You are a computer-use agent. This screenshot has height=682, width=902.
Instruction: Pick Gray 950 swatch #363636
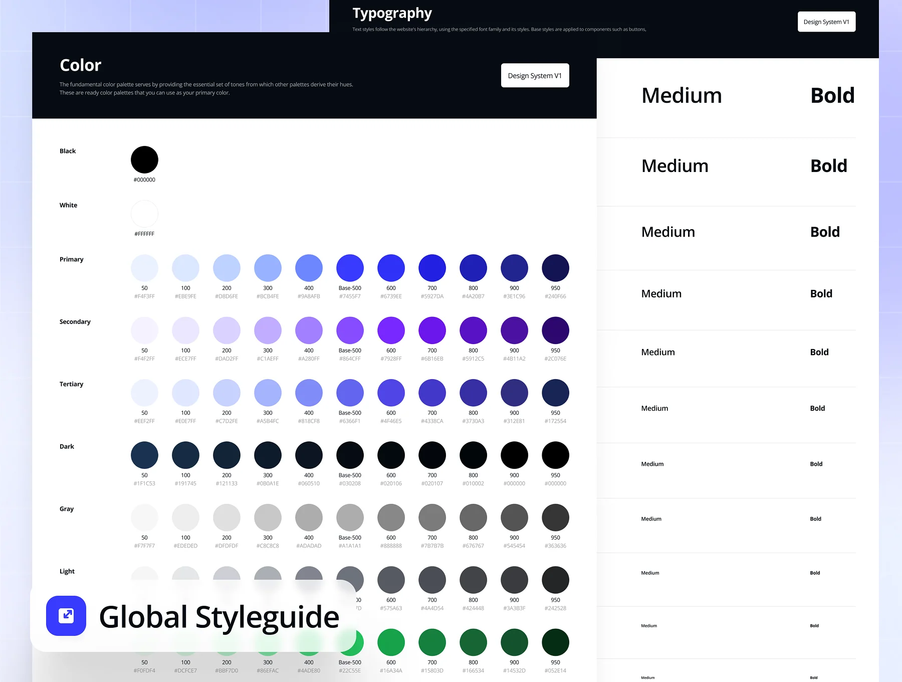pos(555,518)
